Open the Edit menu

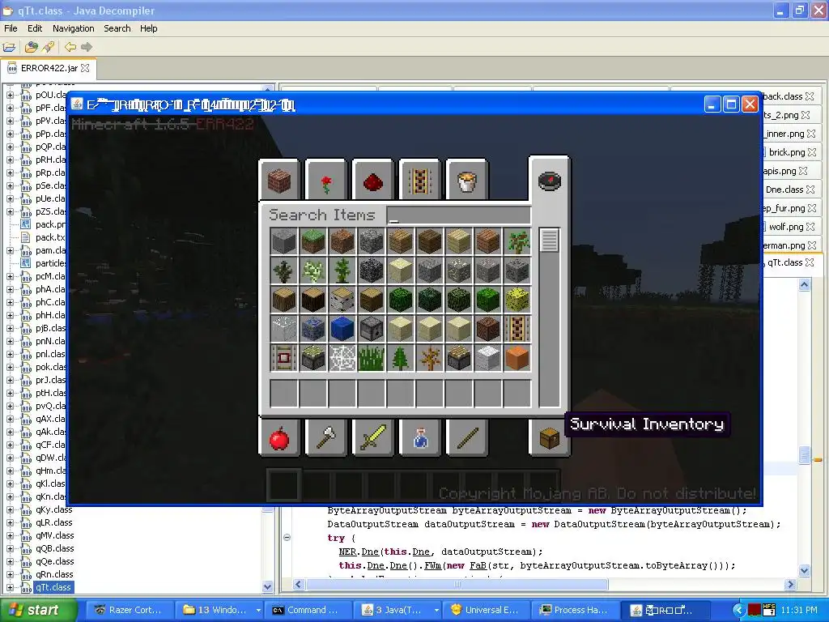click(35, 28)
